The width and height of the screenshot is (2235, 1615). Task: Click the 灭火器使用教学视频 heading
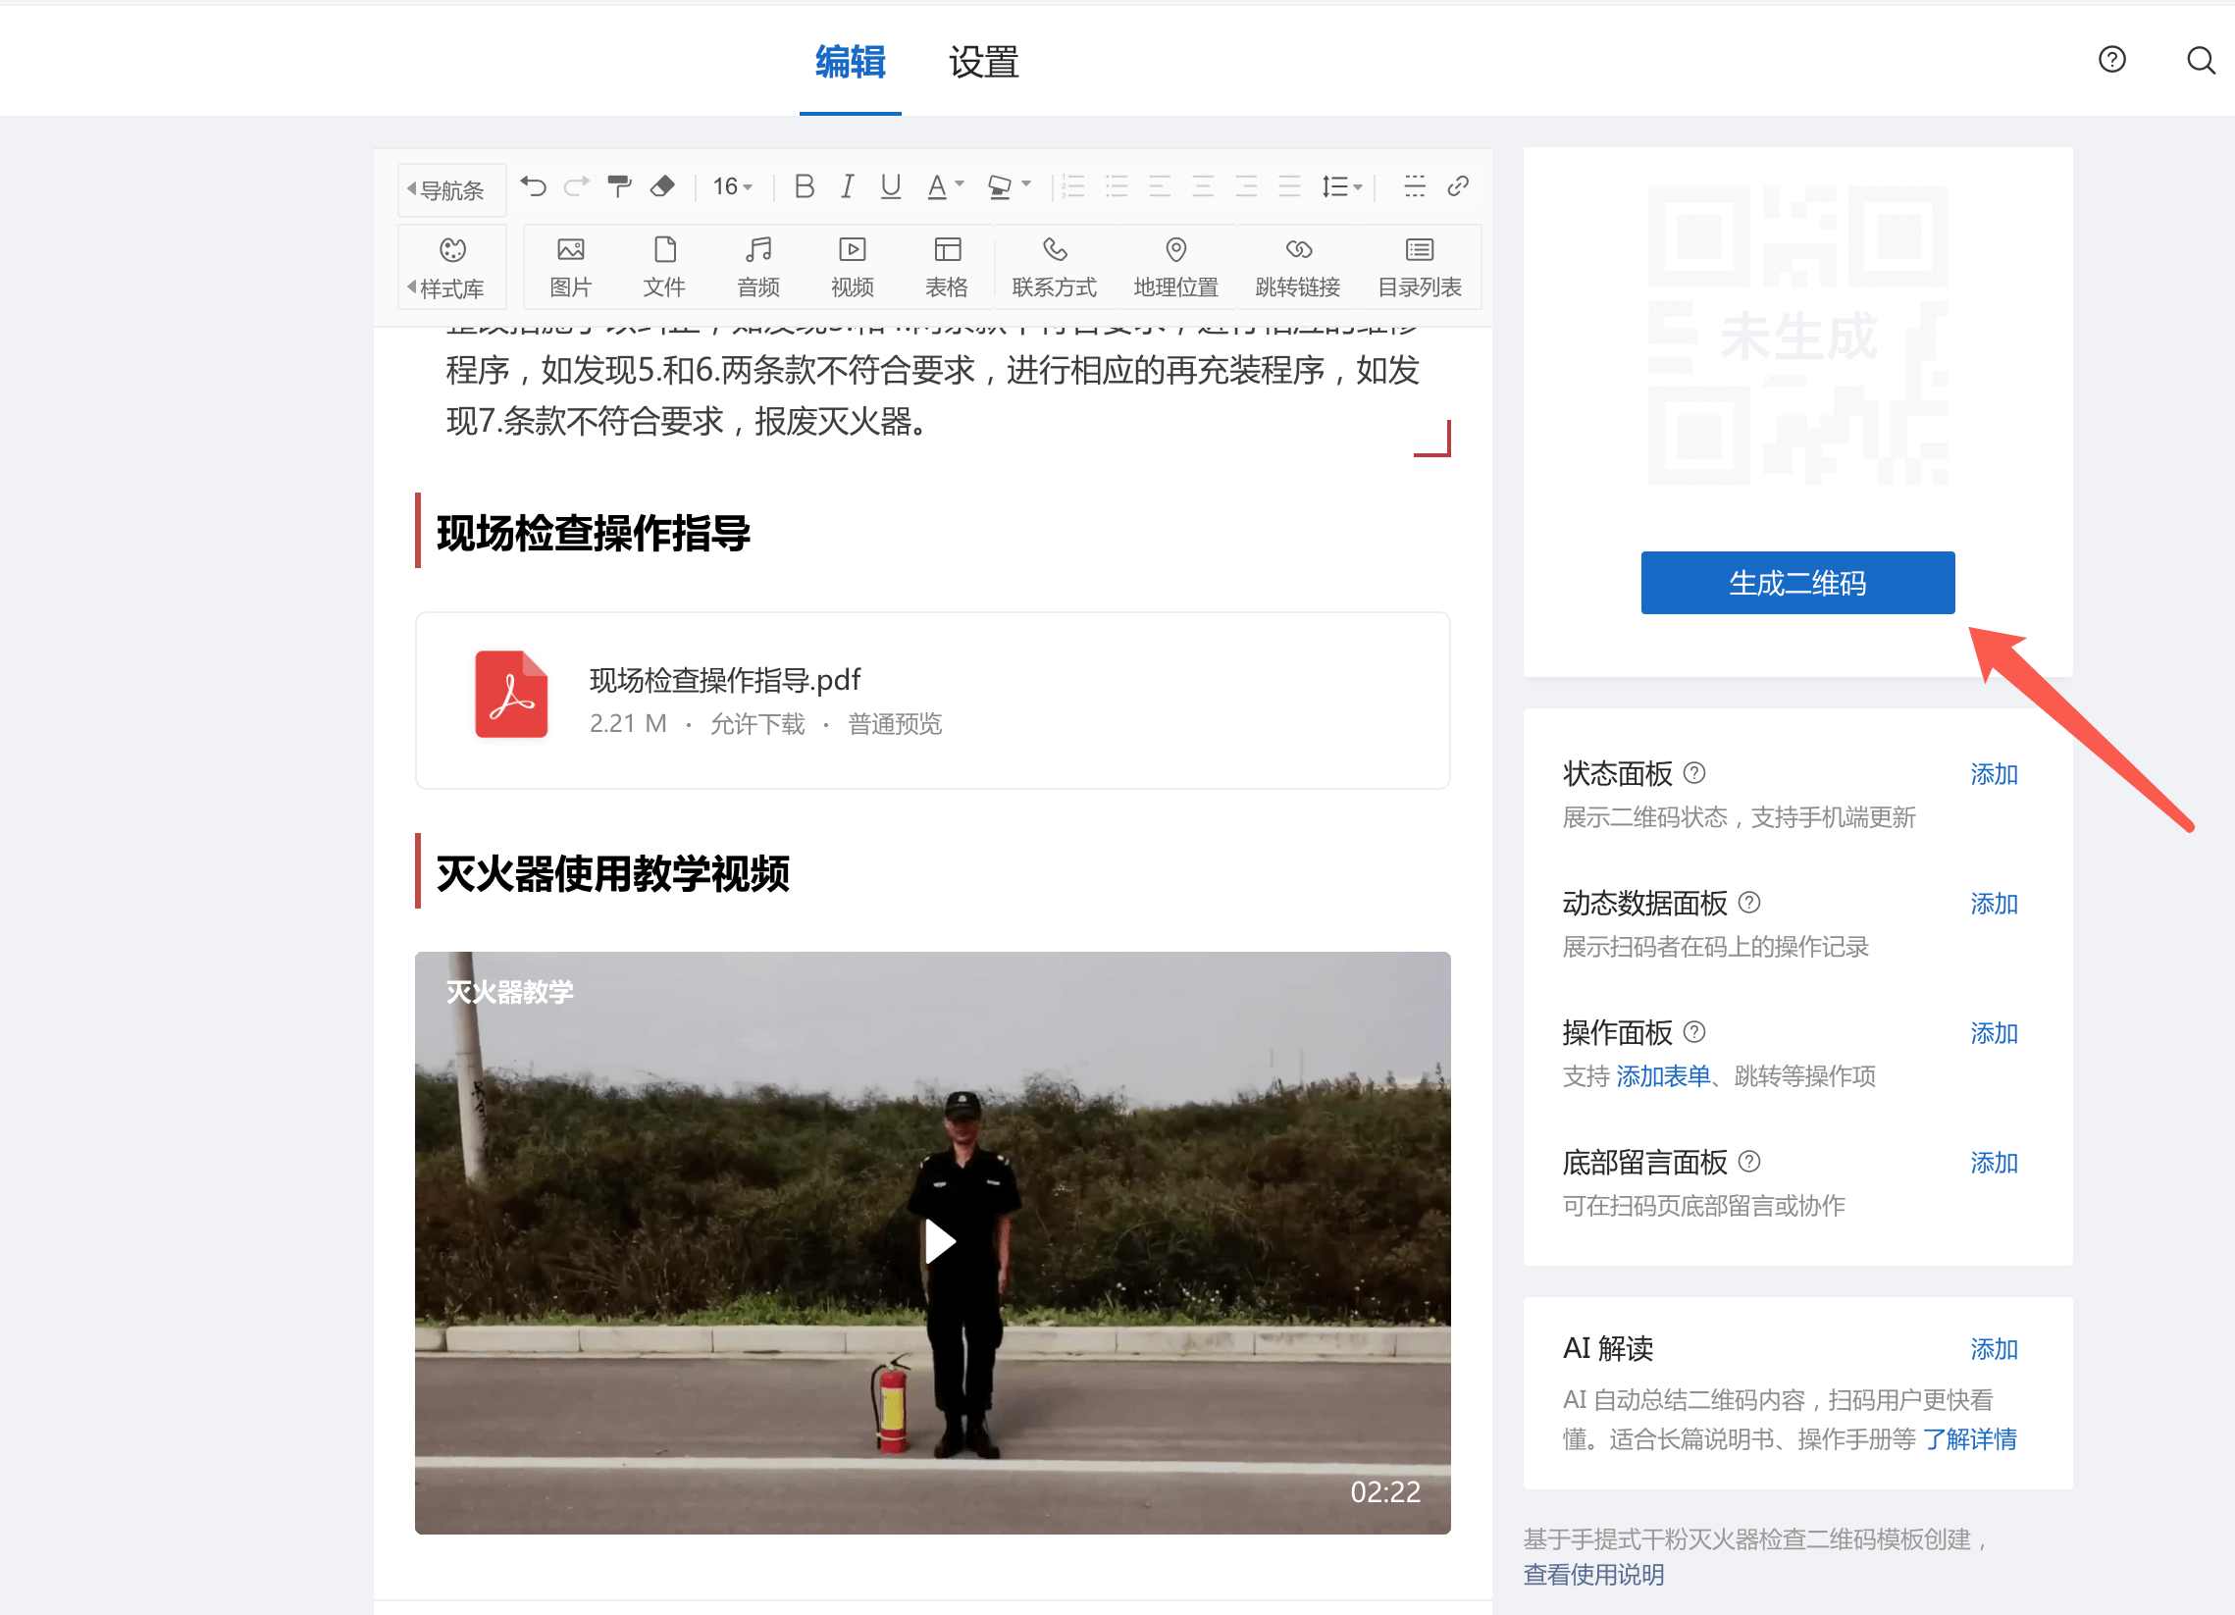tap(612, 873)
